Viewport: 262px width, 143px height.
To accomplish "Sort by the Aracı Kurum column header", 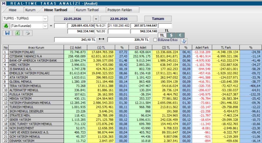I will tap(36, 48).
